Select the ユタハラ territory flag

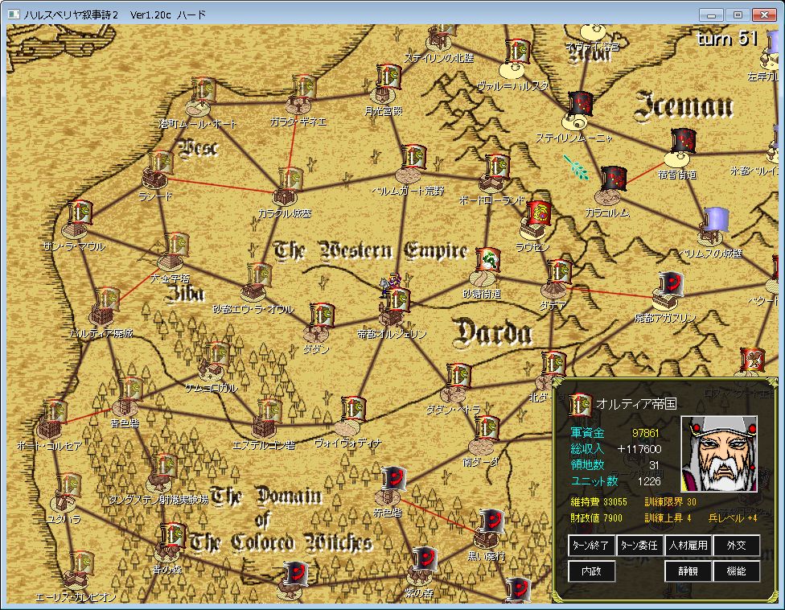tap(68, 485)
